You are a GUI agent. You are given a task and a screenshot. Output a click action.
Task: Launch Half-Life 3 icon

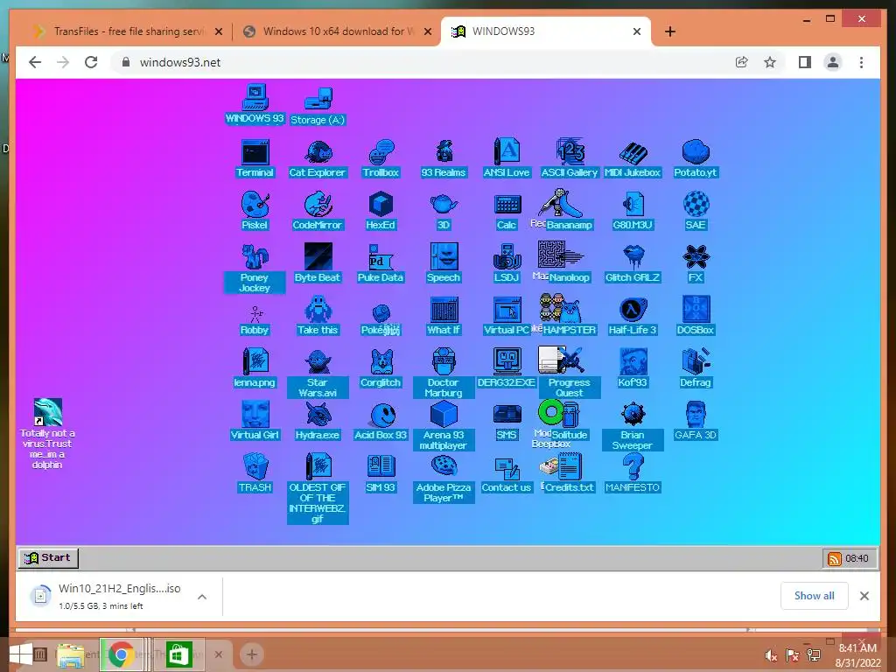click(633, 316)
